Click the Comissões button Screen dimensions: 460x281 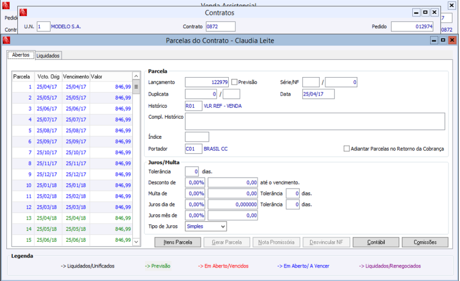(425, 242)
